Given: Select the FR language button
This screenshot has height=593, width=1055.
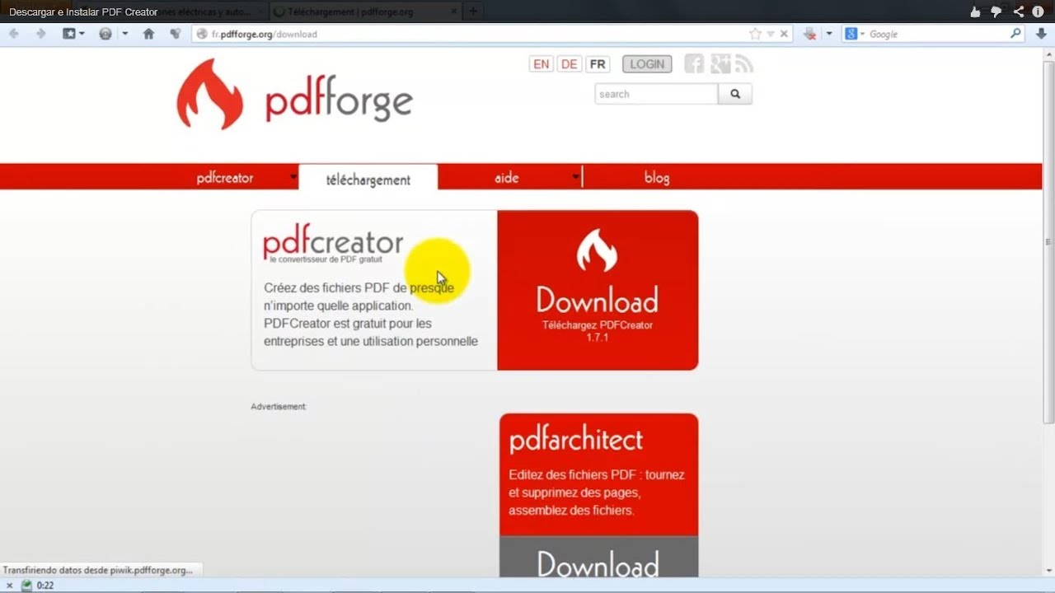Looking at the screenshot, I should click(598, 64).
